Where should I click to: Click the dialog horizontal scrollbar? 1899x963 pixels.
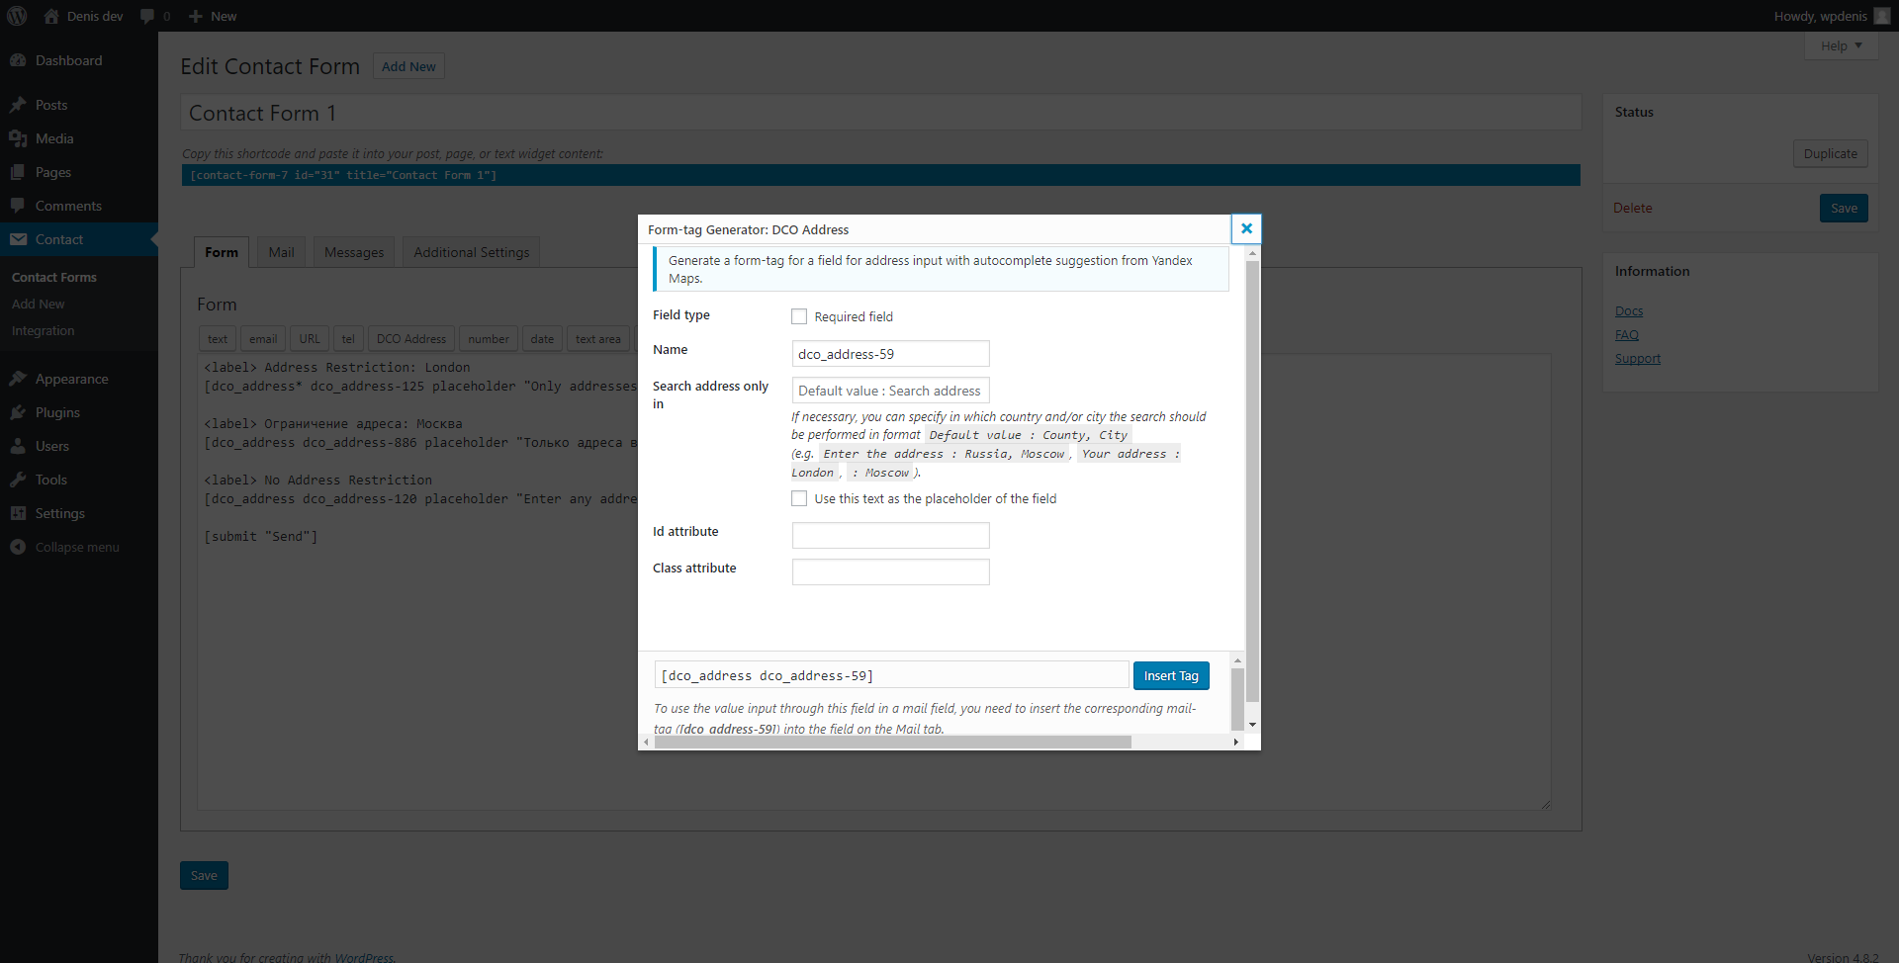[x=892, y=742]
